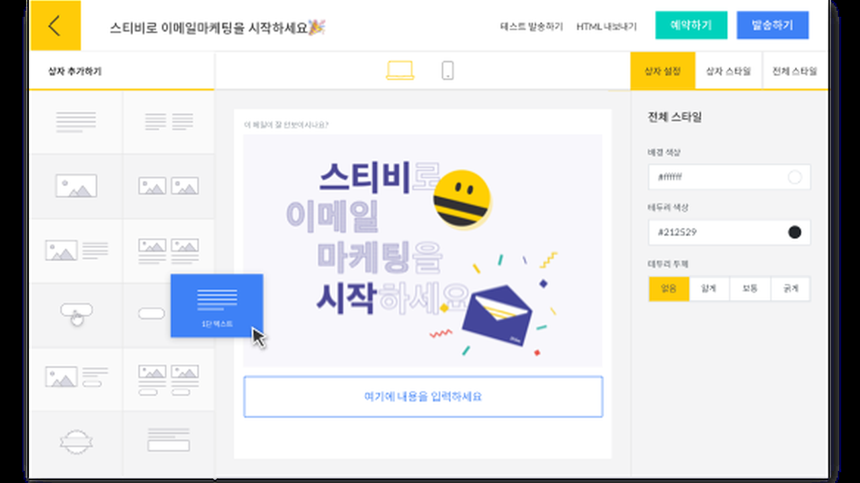This screenshot has height=483, width=860.
Task: Switch to desktop laptop preview icon
Action: [400, 70]
